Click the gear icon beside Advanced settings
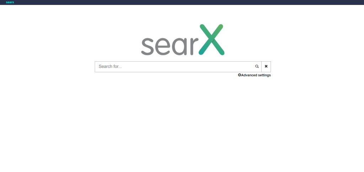364x172 pixels. (240, 75)
